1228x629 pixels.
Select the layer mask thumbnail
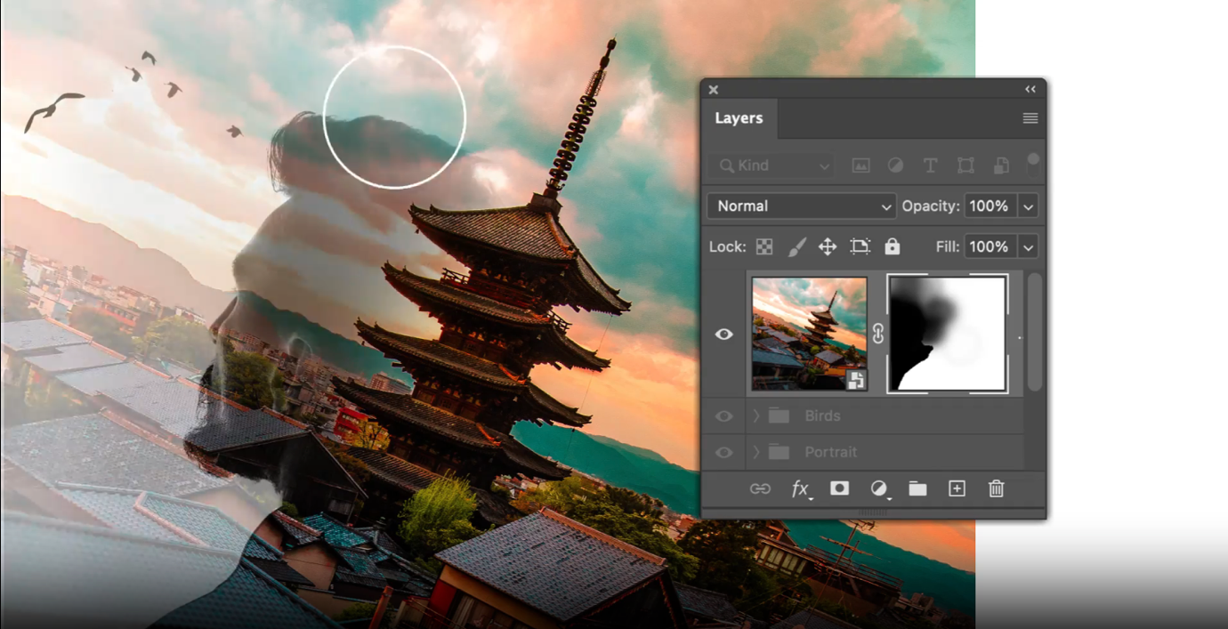tap(947, 333)
